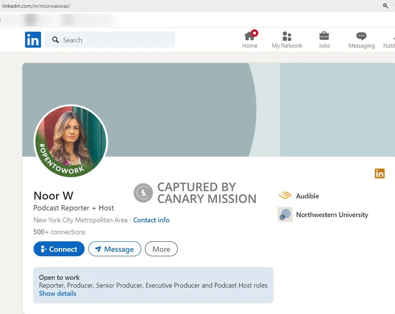Screen dimensions: 395x314
Task: Open the Home nav item
Action: pos(250,40)
